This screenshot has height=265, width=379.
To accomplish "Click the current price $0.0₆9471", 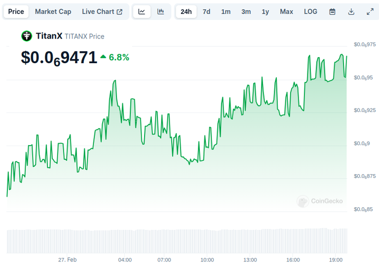I will click(x=59, y=58).
